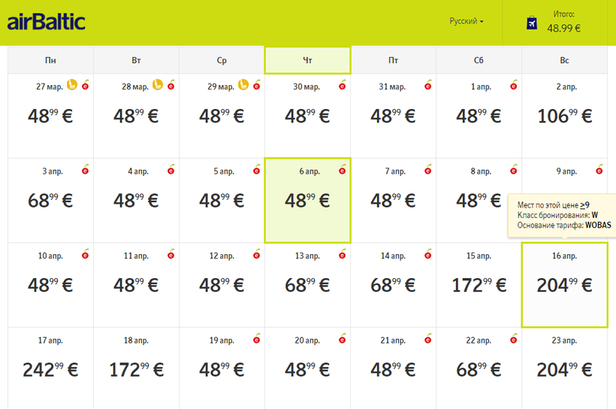
Task: Click the red cherry icon on 30 мар.
Action: [343, 85]
